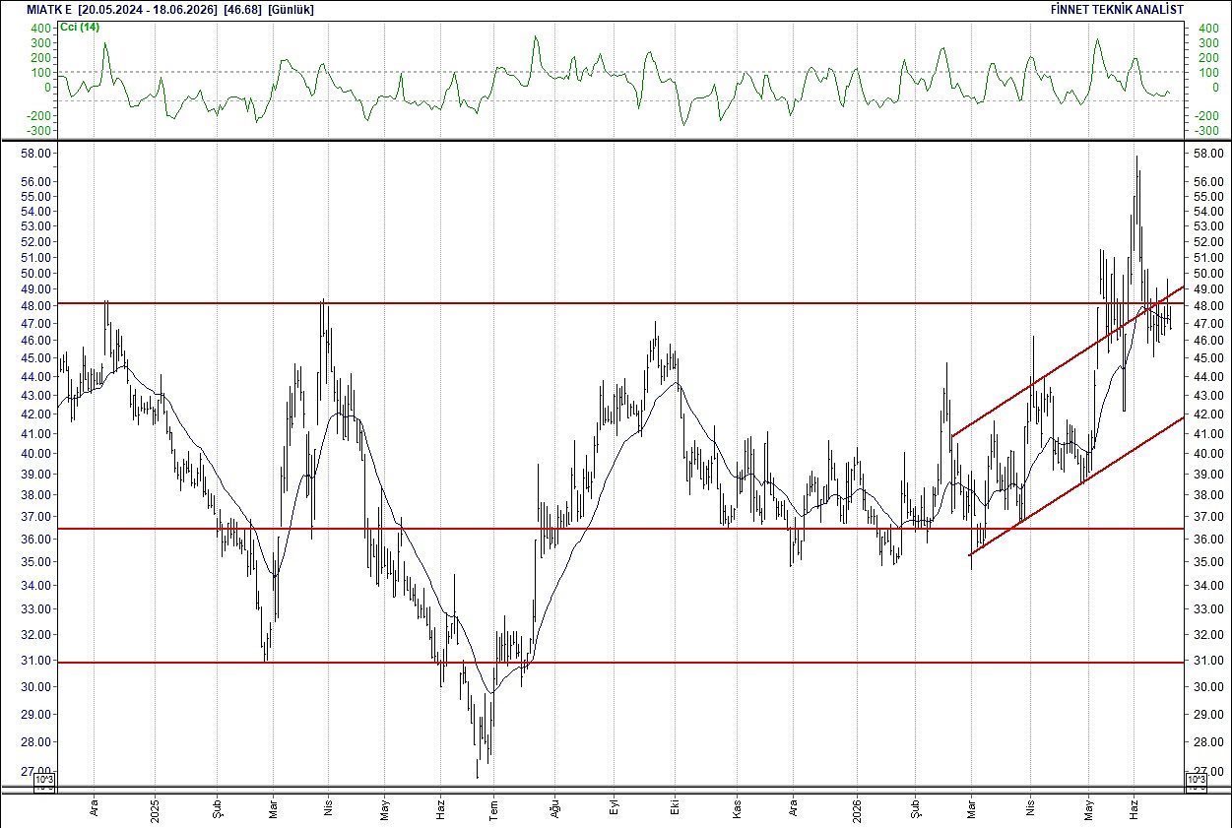Click the FİNNET TEKNİK ANALİST header text
The image size is (1232, 828).
[1118, 9]
